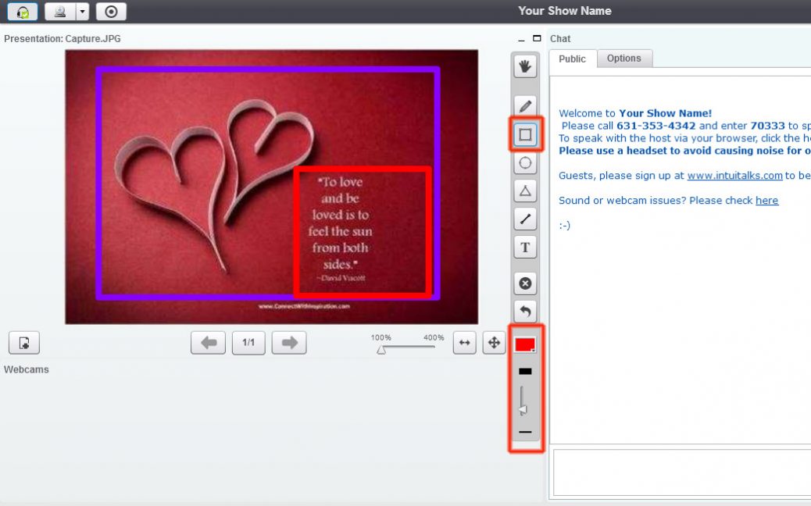Select the line drawing tool

coord(525,219)
